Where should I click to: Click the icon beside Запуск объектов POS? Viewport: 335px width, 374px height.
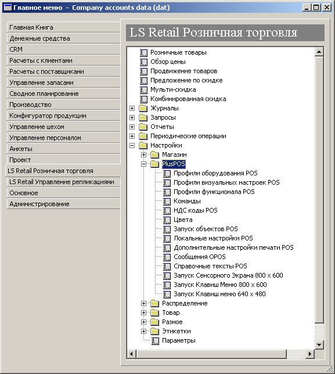pos(167,229)
